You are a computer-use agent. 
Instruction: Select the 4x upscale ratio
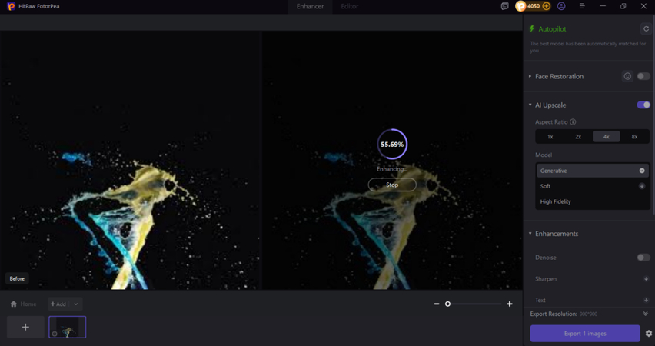coord(606,137)
